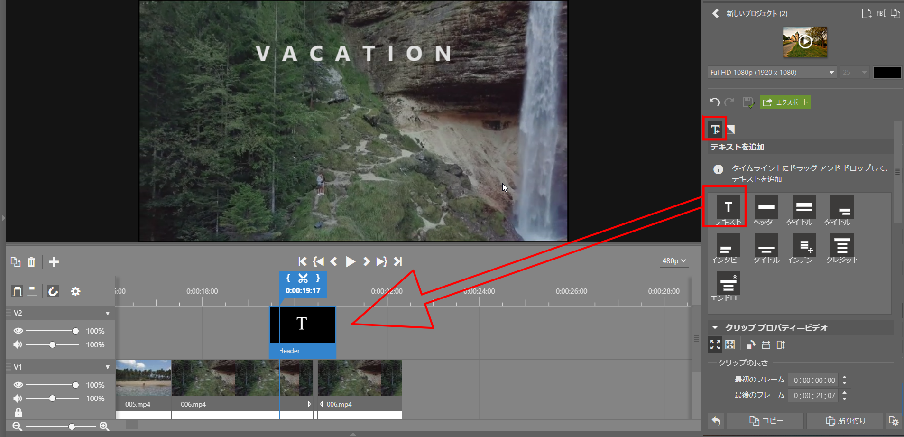Click the save project icon
Image resolution: width=904 pixels, height=437 pixels.
[x=748, y=102]
